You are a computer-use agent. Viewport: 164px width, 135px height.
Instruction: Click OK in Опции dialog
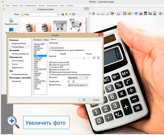coord(84,100)
